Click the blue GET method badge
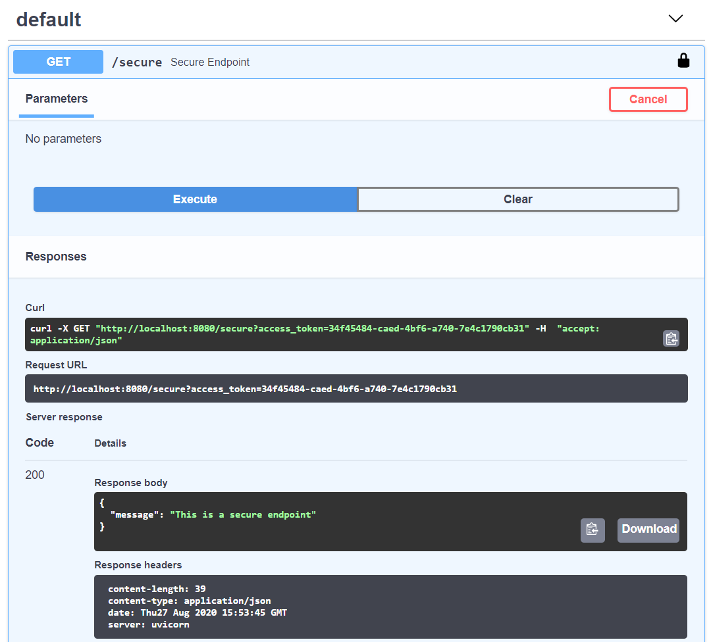Image resolution: width=711 pixels, height=642 pixels. point(58,61)
